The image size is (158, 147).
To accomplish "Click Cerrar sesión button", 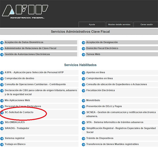I will click(x=146, y=25).
